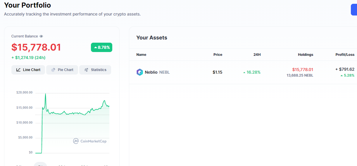Switch to the Pie Chart tab

(x=62, y=70)
